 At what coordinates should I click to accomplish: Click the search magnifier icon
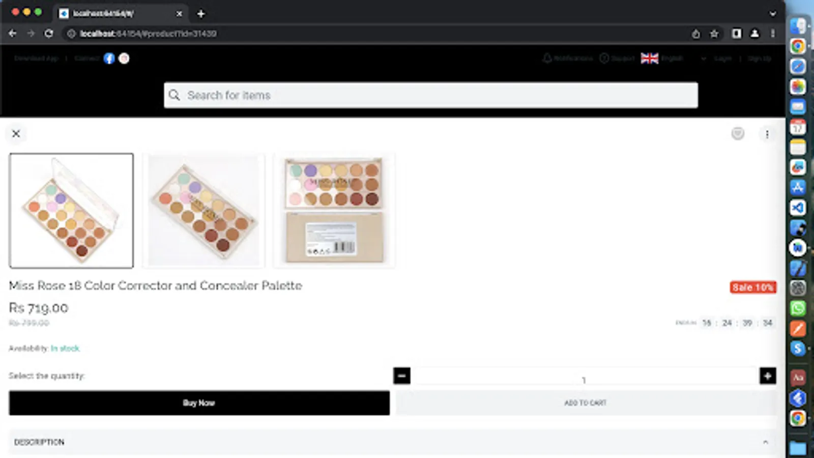pos(174,95)
